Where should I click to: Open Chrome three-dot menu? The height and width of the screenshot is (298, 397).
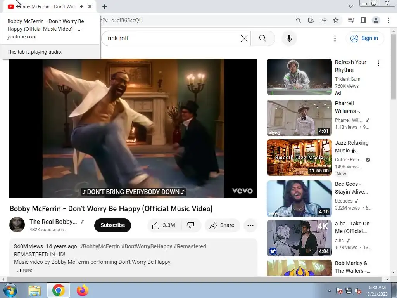(388, 20)
